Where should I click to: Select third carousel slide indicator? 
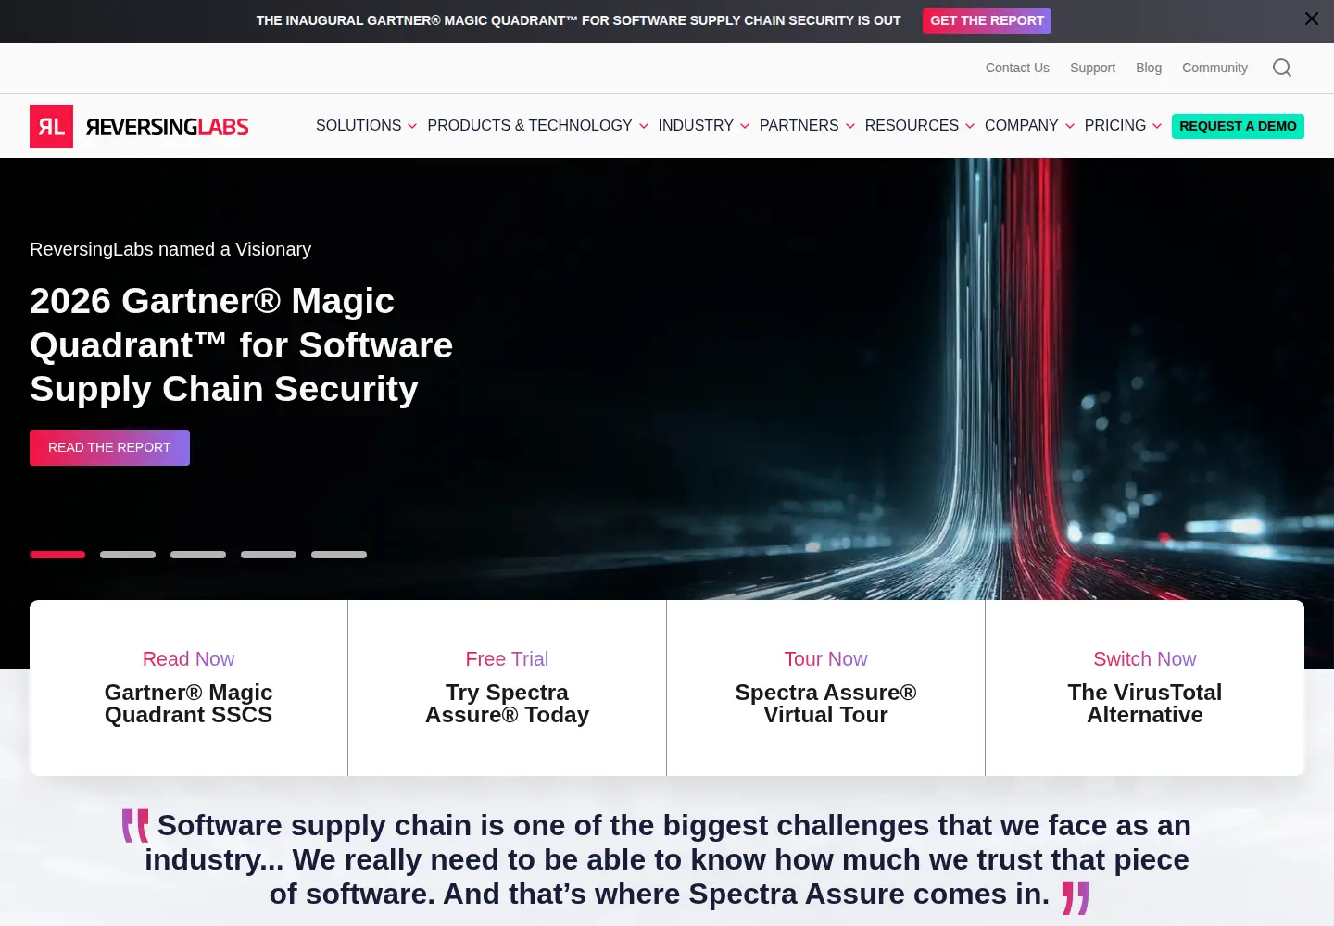pos(198,555)
